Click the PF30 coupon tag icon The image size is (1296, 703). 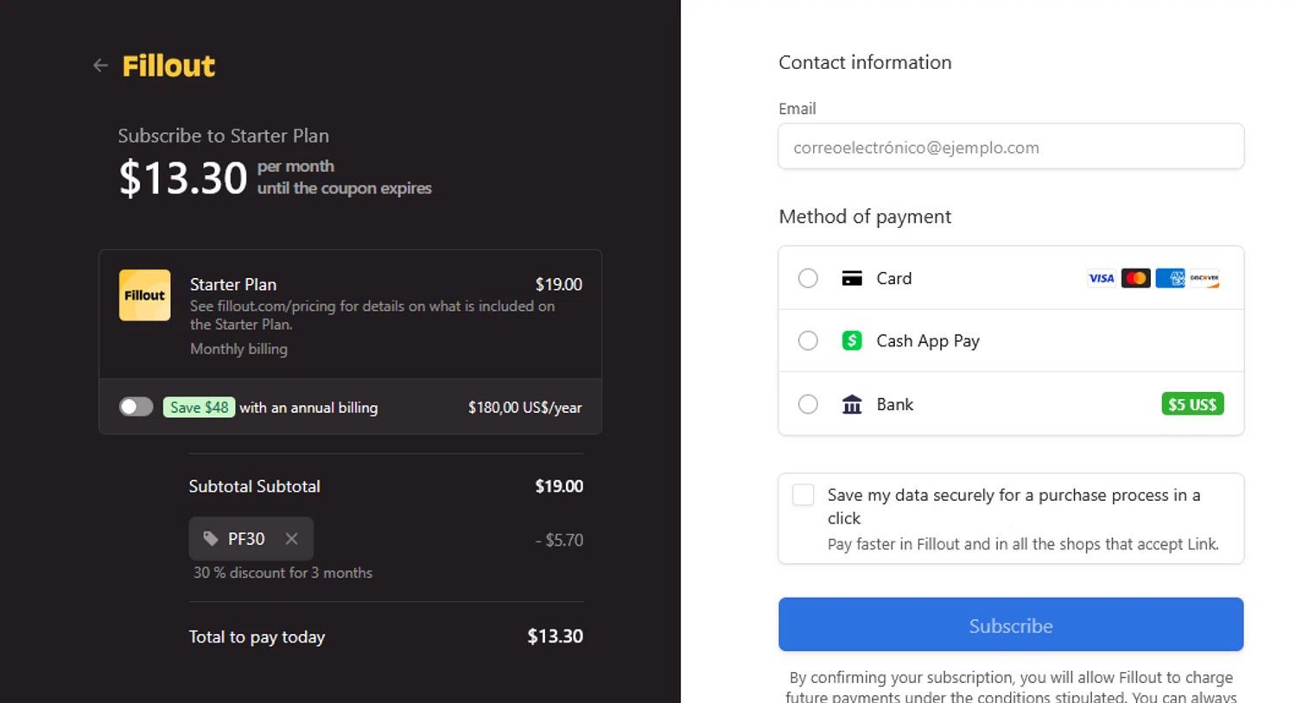point(210,539)
